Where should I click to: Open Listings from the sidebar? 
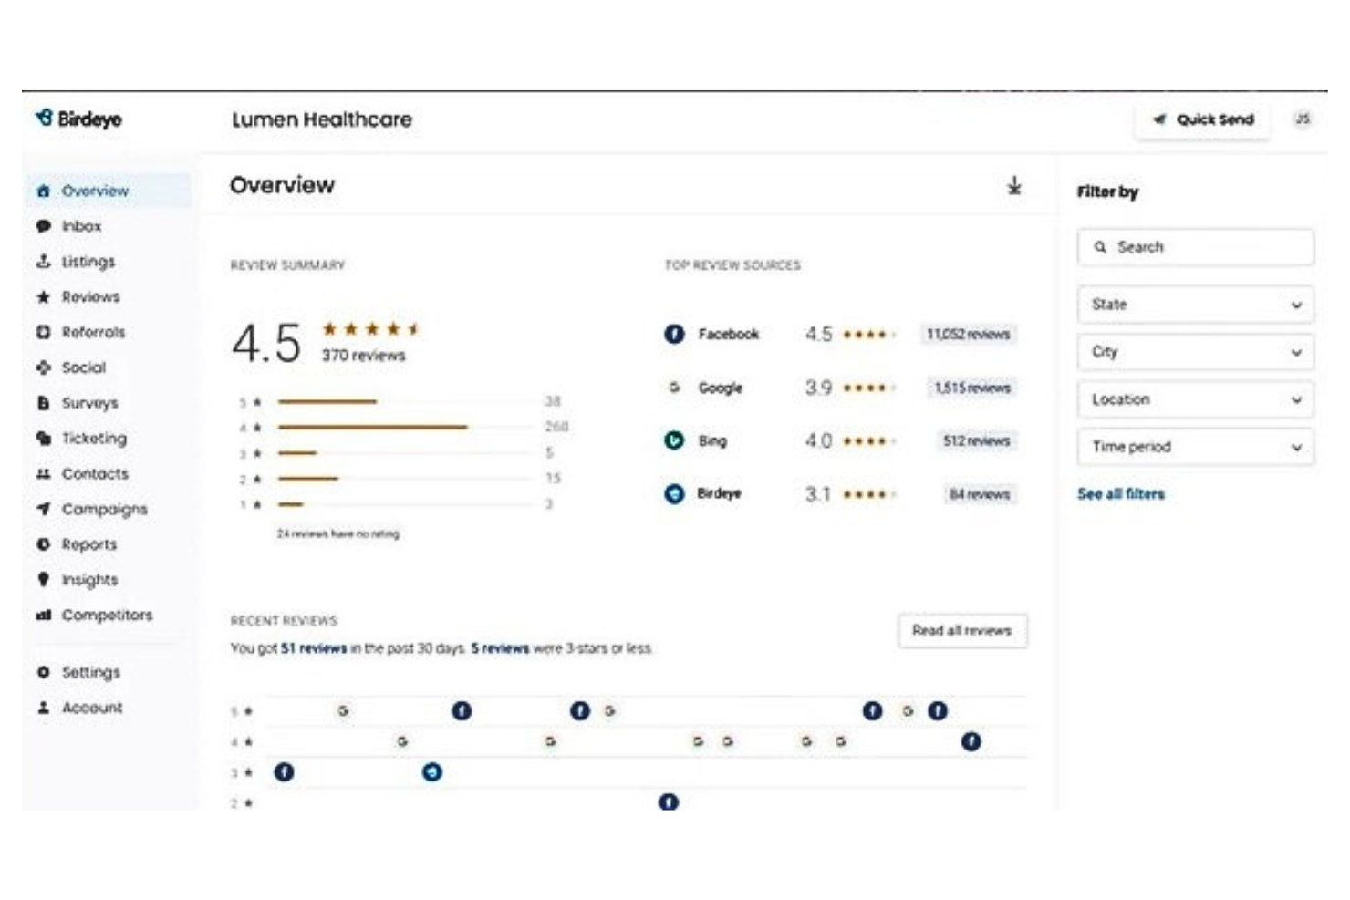[88, 262]
